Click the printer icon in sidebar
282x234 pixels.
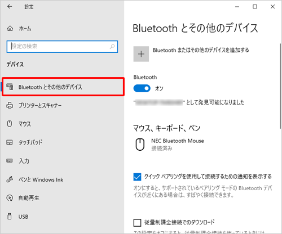click(10, 105)
